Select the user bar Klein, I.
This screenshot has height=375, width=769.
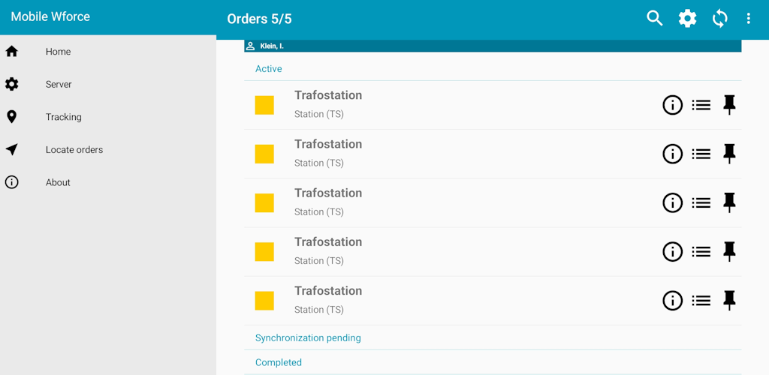point(493,46)
